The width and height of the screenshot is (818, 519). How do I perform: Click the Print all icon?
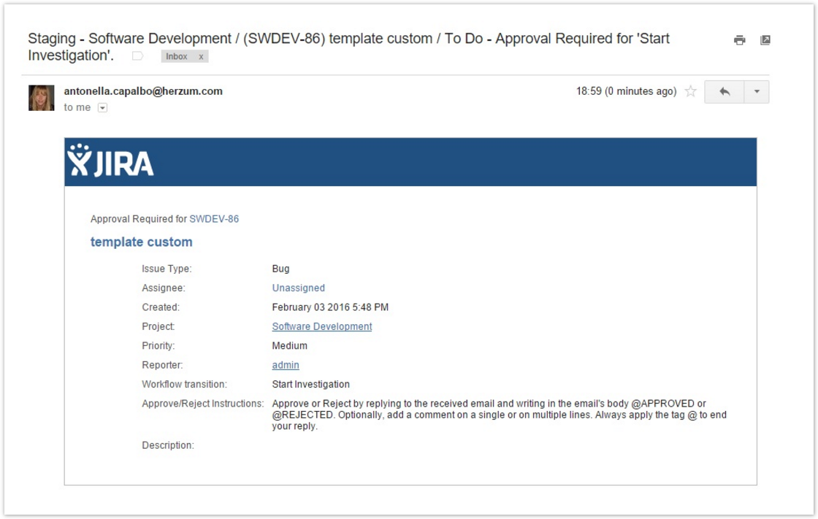pyautogui.click(x=739, y=40)
